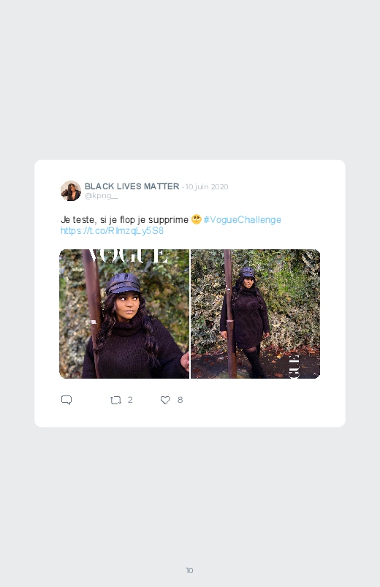
Task: Open the #VogueChallenge hashtag
Action: click(242, 220)
